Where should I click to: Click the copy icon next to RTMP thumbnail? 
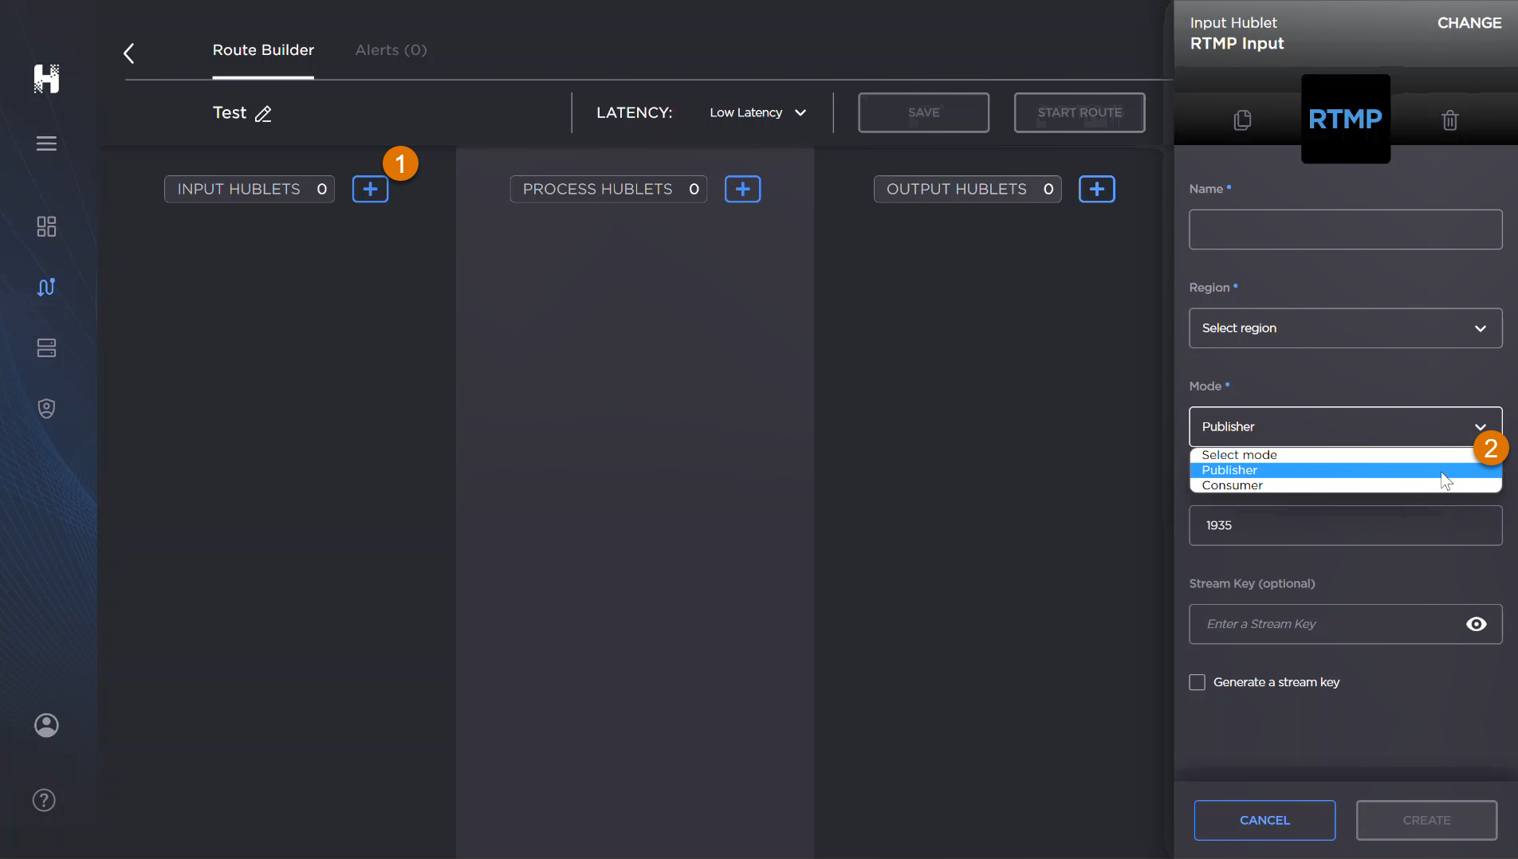tap(1242, 120)
